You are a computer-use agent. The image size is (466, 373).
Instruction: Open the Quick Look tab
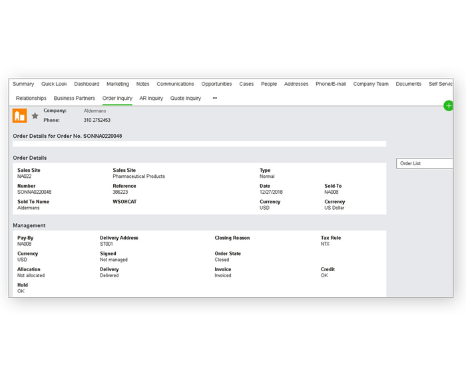[x=54, y=84]
